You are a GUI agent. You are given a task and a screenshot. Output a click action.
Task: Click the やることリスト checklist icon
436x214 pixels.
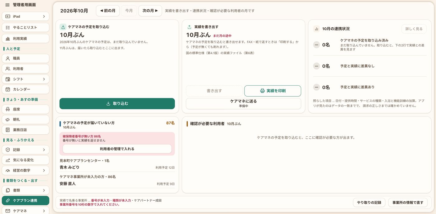click(x=8, y=27)
